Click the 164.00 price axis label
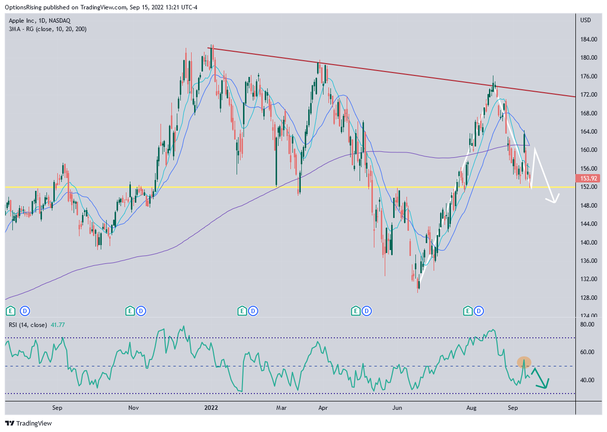Viewport: 607px width, 432px height. point(588,132)
